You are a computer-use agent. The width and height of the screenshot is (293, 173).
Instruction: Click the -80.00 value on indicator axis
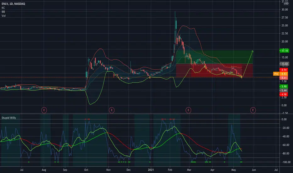(285, 153)
